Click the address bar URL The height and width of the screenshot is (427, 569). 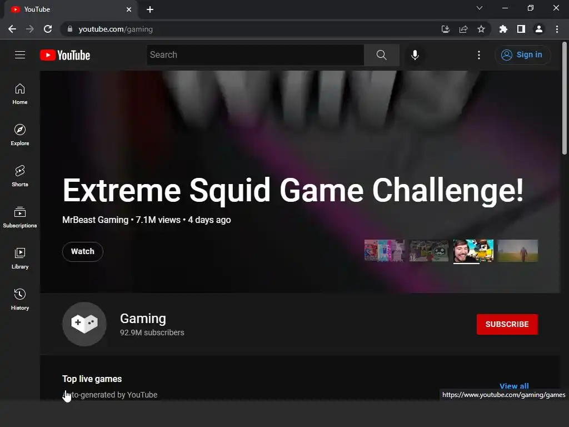pyautogui.click(x=116, y=29)
